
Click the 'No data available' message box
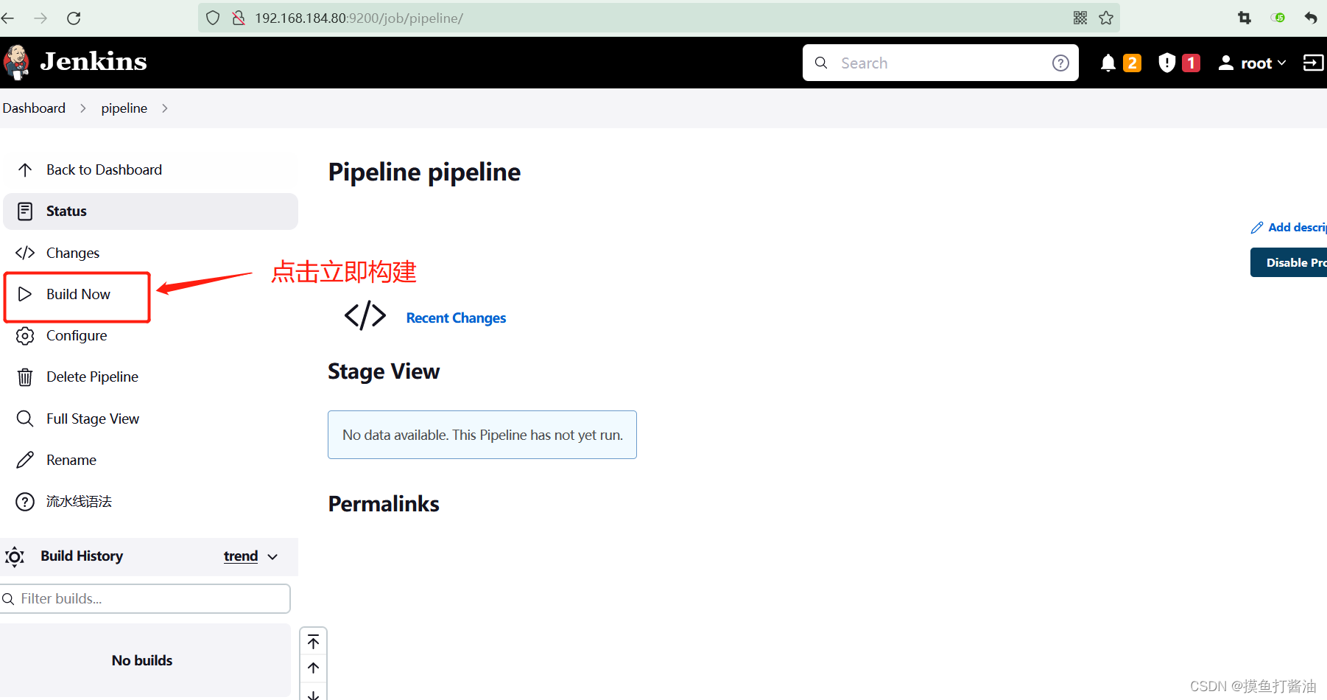[482, 435]
